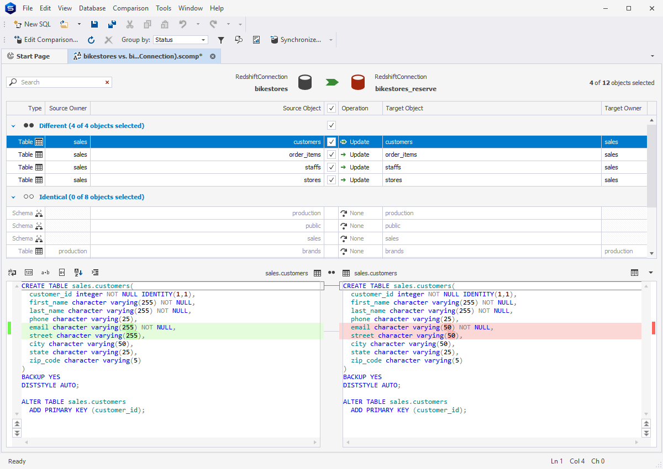Click the Save disk icon

tap(94, 24)
